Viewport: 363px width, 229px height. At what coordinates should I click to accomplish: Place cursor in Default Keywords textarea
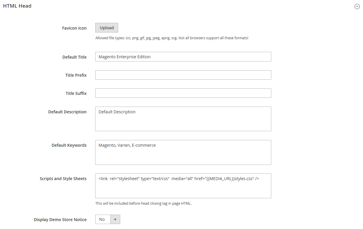(183, 152)
